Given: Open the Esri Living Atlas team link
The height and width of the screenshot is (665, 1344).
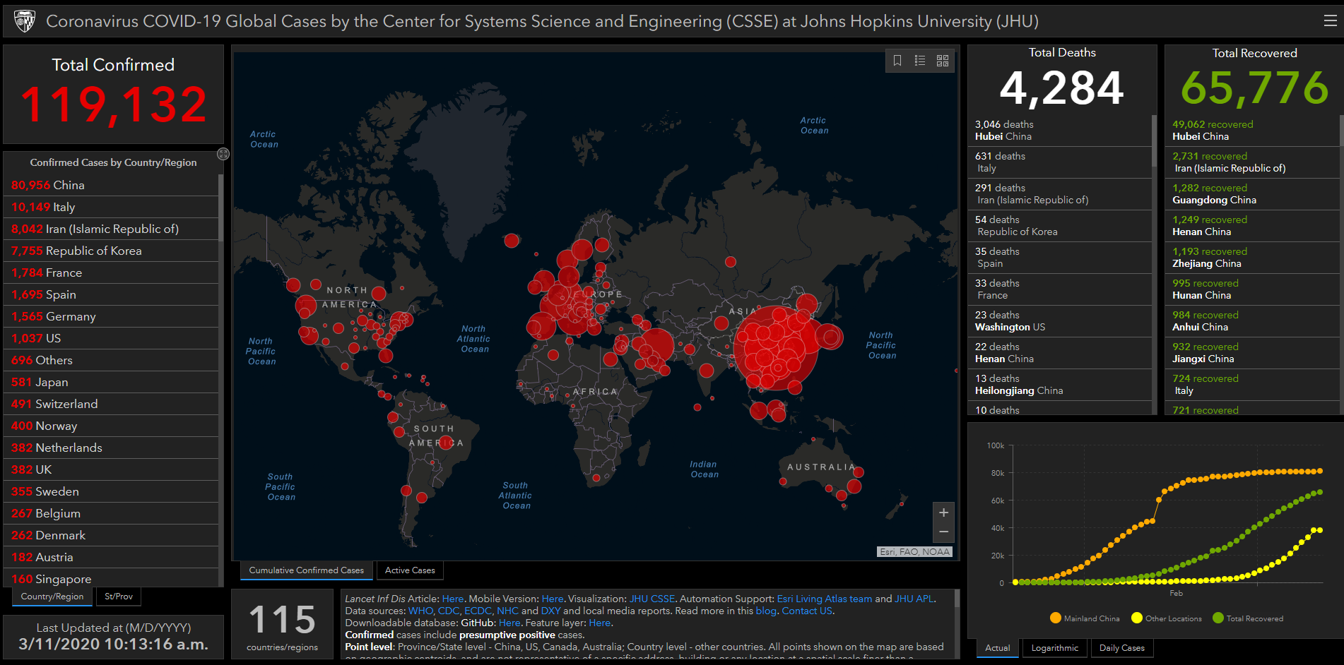Looking at the screenshot, I should coord(825,599).
